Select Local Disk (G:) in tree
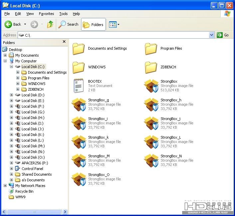The width and height of the screenshot is (235, 216). [x=33, y=112]
